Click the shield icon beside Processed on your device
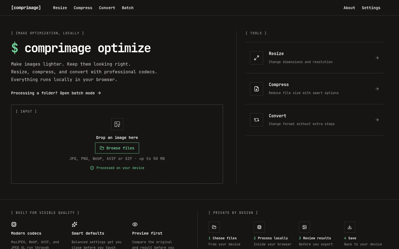Image resolution: width=399 pixels, height=249 pixels. point(92,168)
